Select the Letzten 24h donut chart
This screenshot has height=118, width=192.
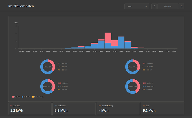point(48,67)
